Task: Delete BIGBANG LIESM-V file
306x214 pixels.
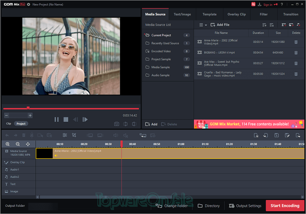Action: 296,53
